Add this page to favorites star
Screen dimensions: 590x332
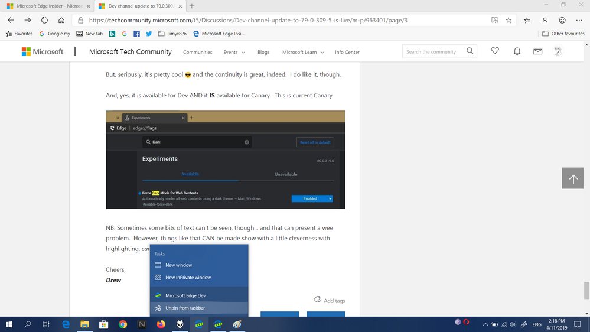(508, 20)
